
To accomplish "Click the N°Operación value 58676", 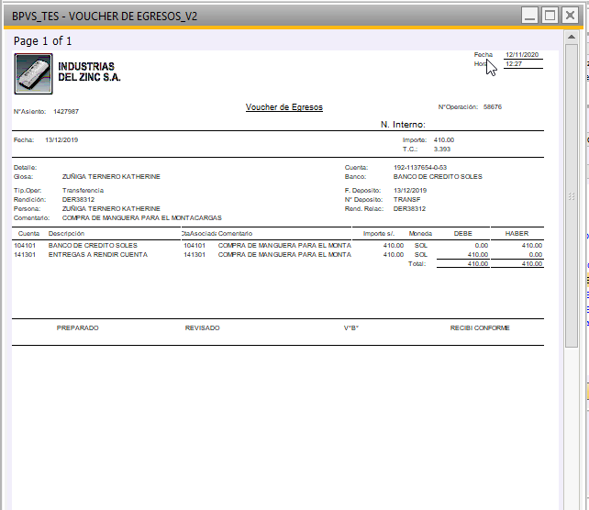I will (493, 107).
